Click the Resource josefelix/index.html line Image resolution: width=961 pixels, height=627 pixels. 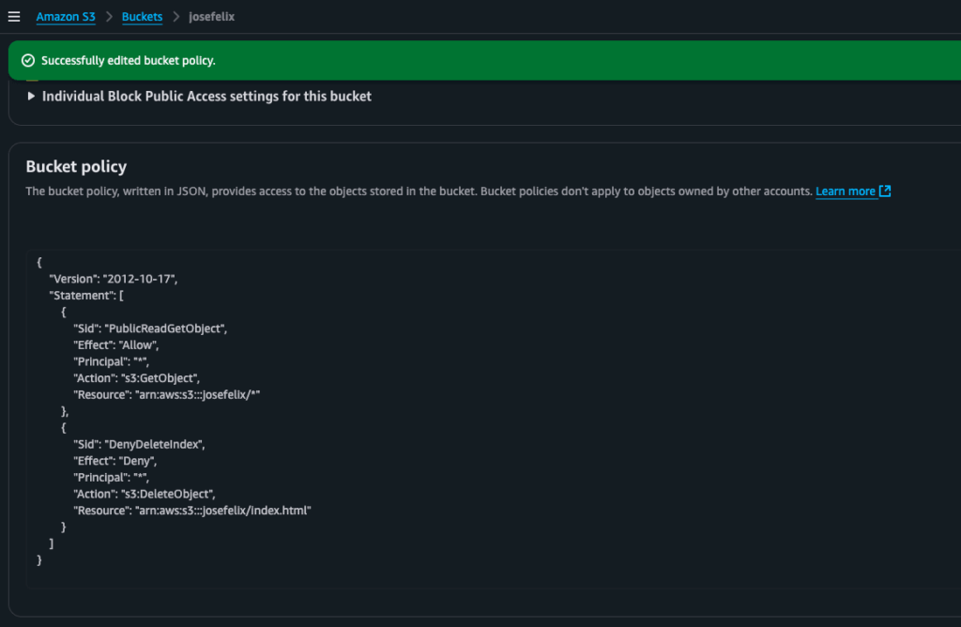(x=192, y=511)
